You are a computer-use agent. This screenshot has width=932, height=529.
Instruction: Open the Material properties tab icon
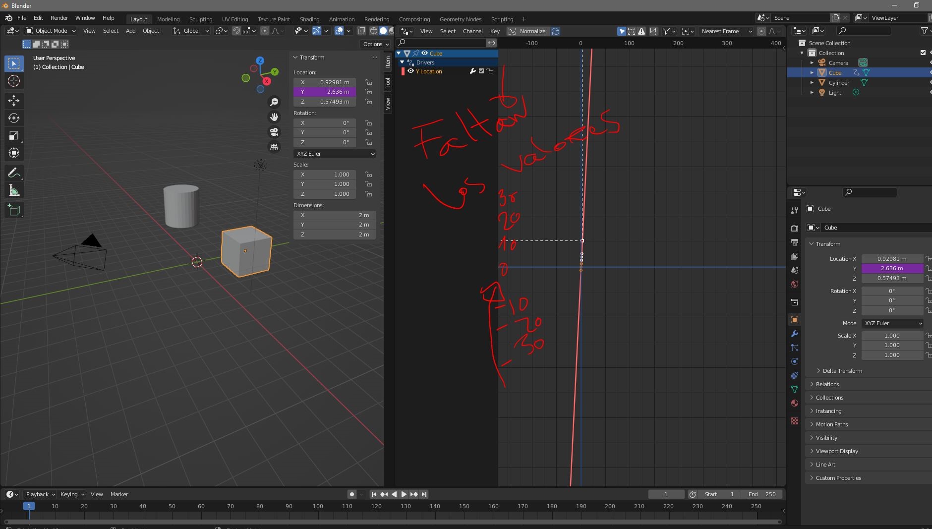pos(795,403)
